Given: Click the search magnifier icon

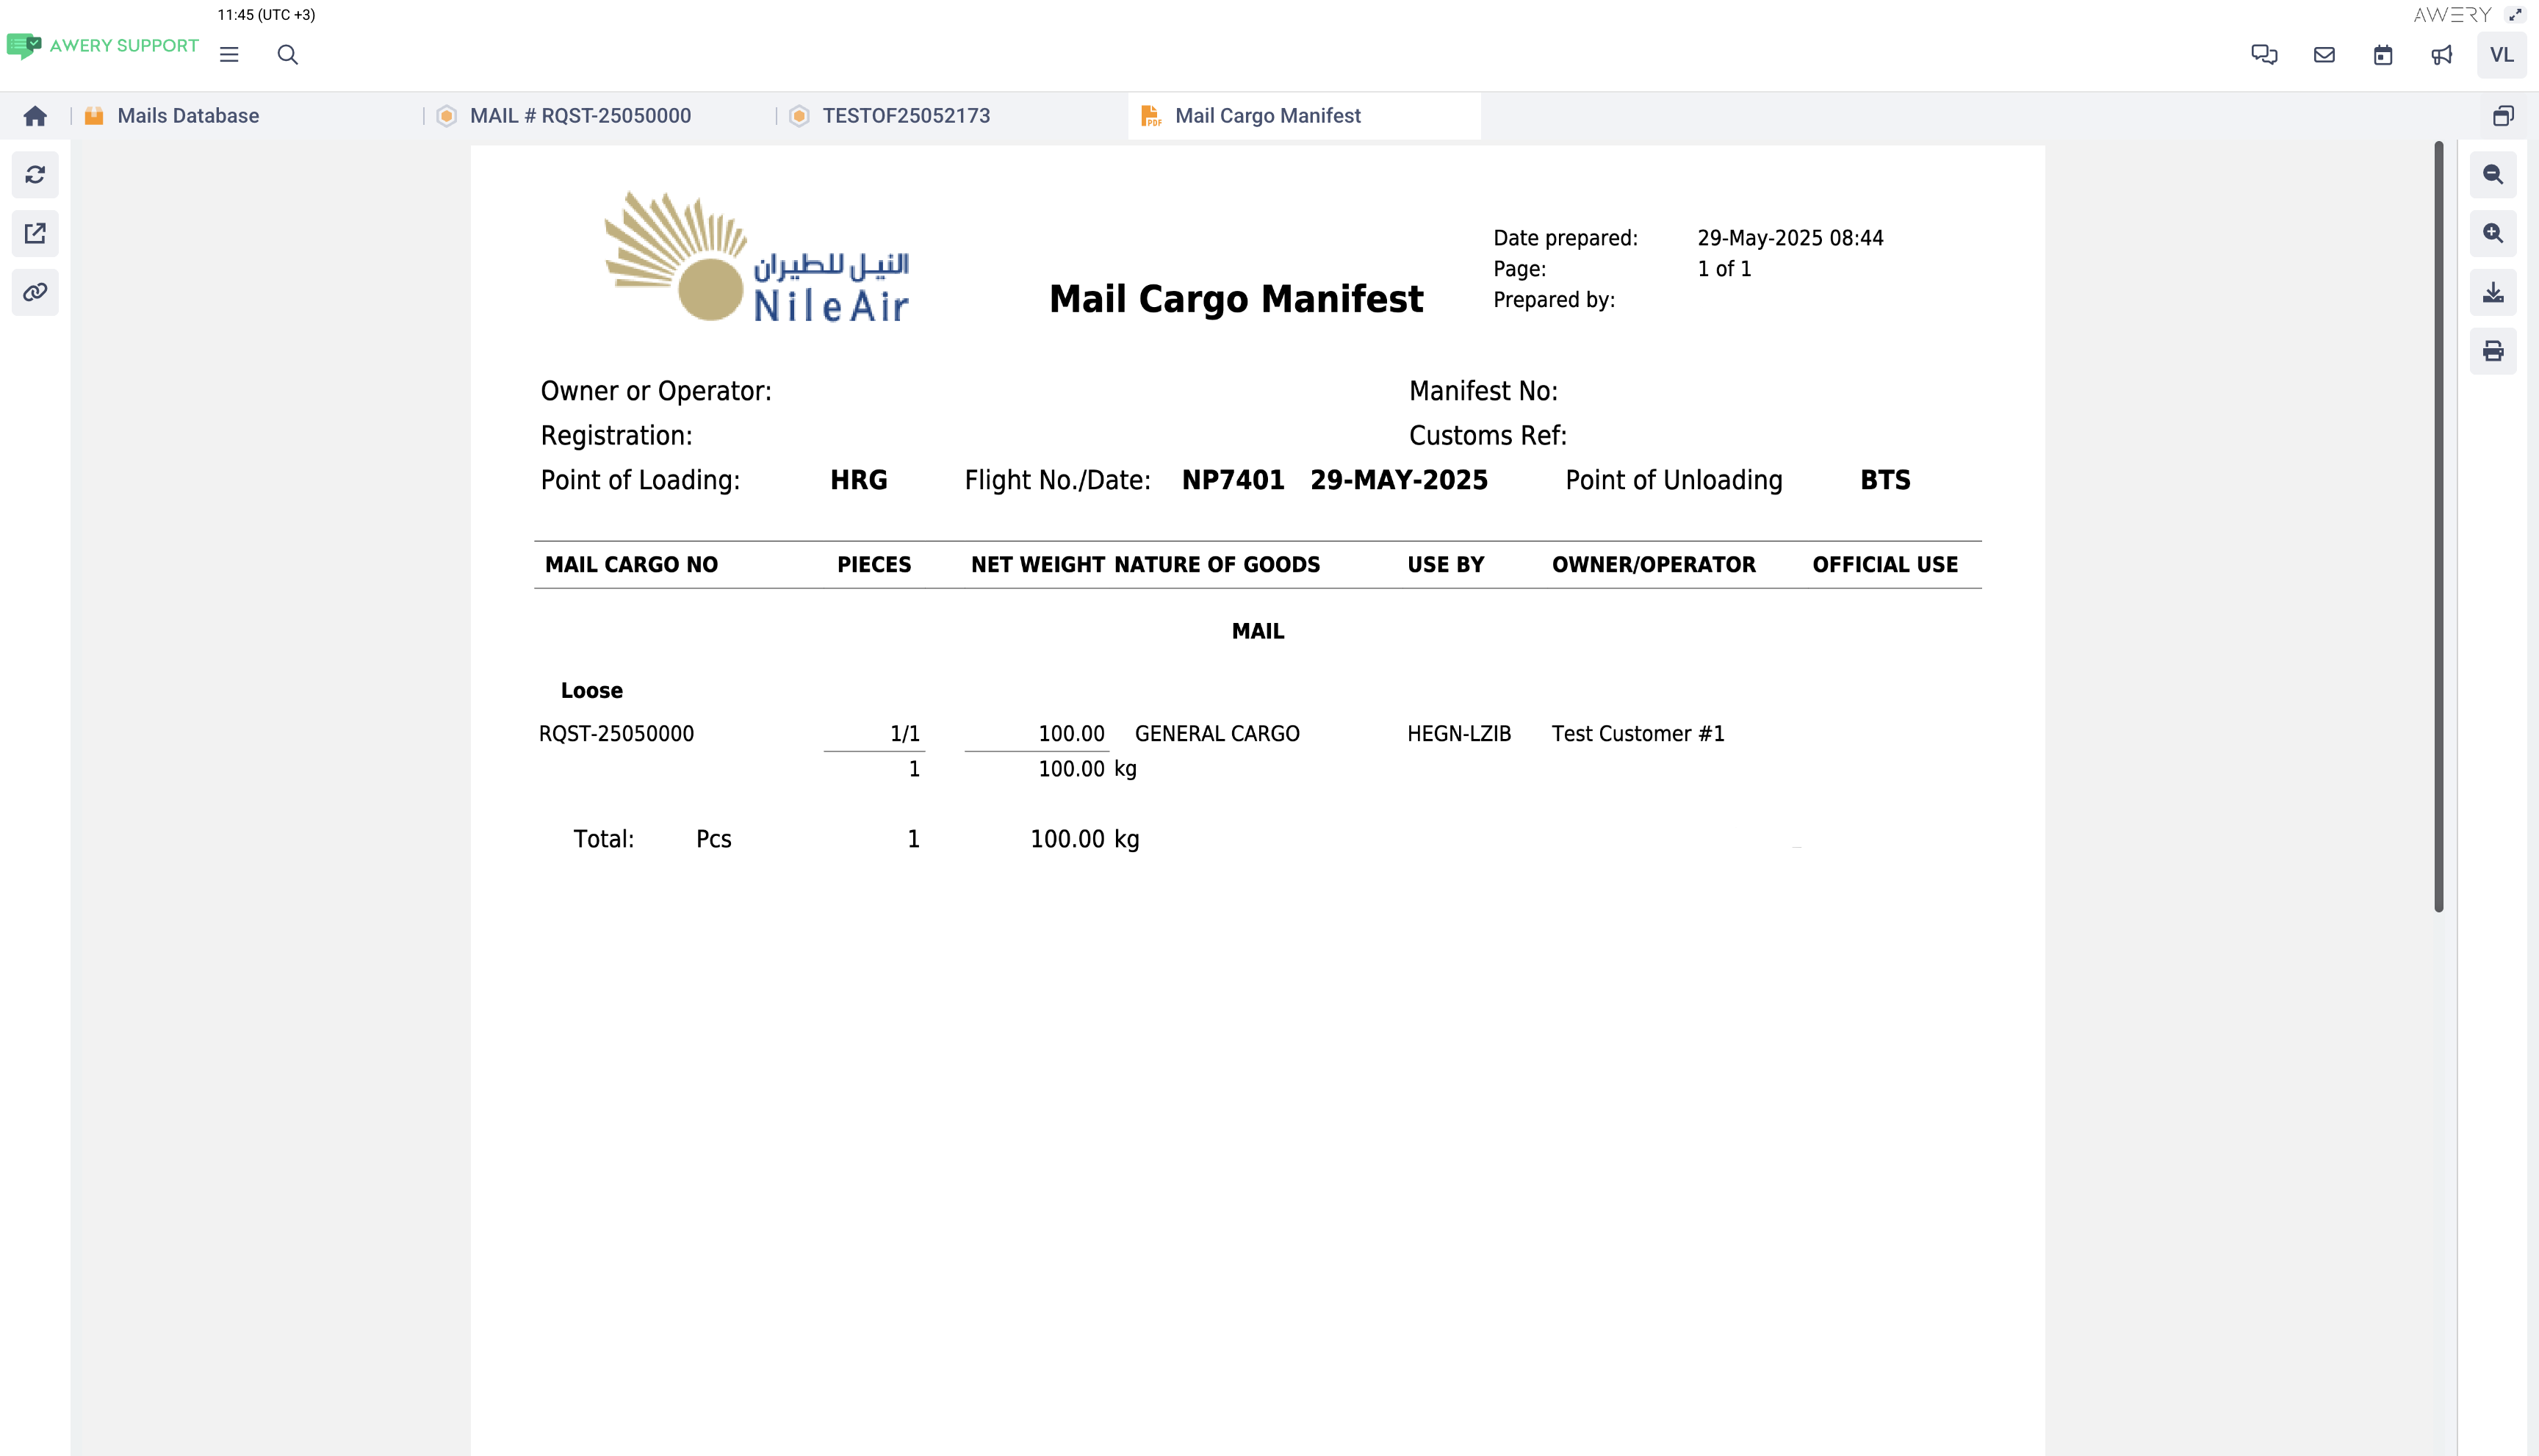Looking at the screenshot, I should 288,55.
